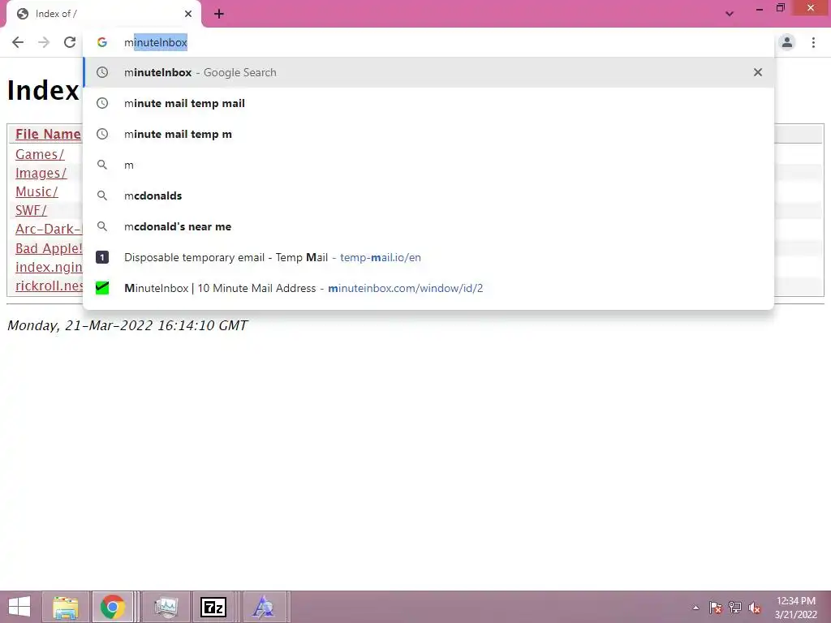Choose the 'minuteInbox - Google Search' suggestion
This screenshot has height=623, width=831.
coord(428,72)
